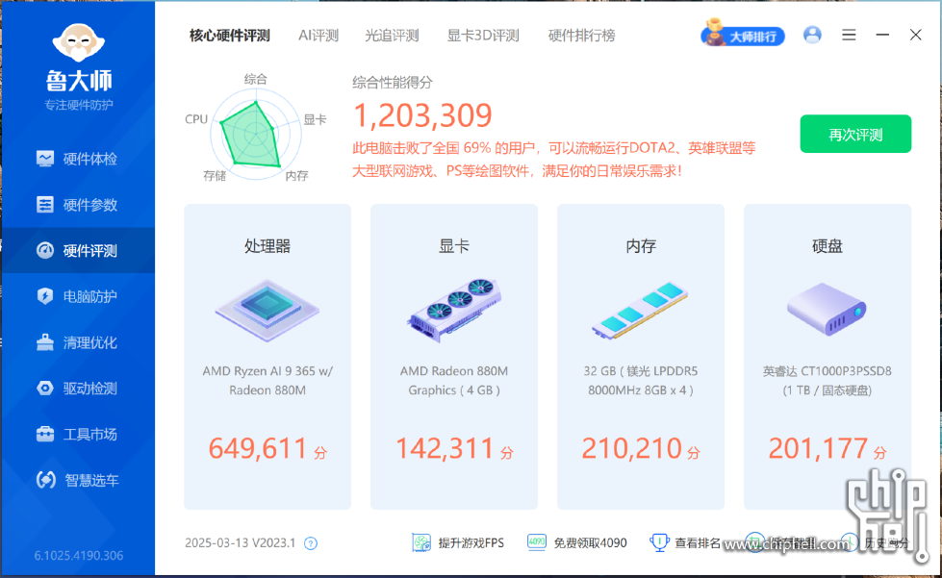Click the 处理器 CPU chip image
The image size is (942, 578).
coord(267,310)
